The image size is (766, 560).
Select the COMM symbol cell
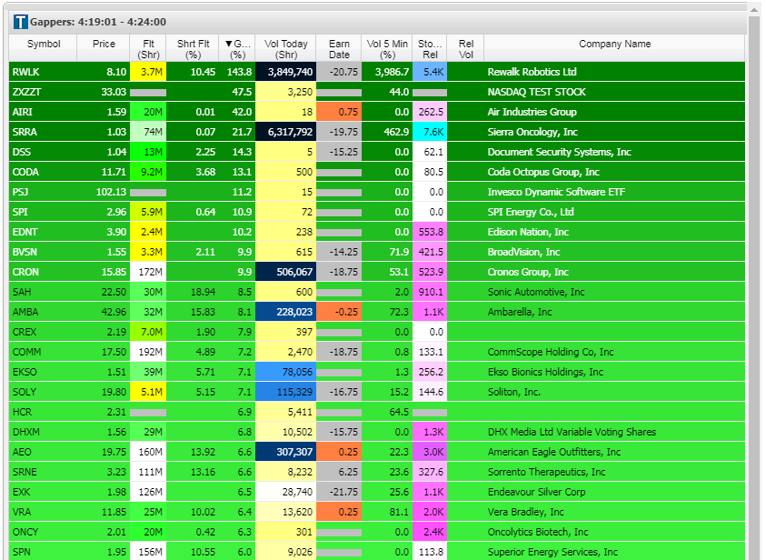point(44,352)
